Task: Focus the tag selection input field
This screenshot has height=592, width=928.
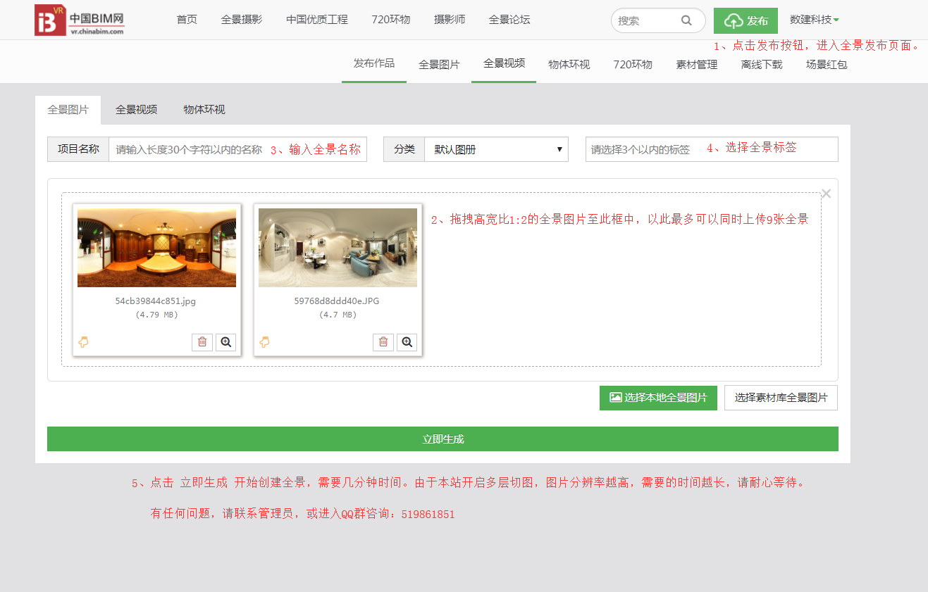Action: click(712, 149)
